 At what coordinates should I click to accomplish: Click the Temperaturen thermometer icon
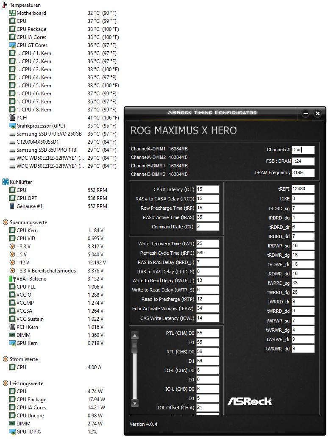click(x=5, y=5)
